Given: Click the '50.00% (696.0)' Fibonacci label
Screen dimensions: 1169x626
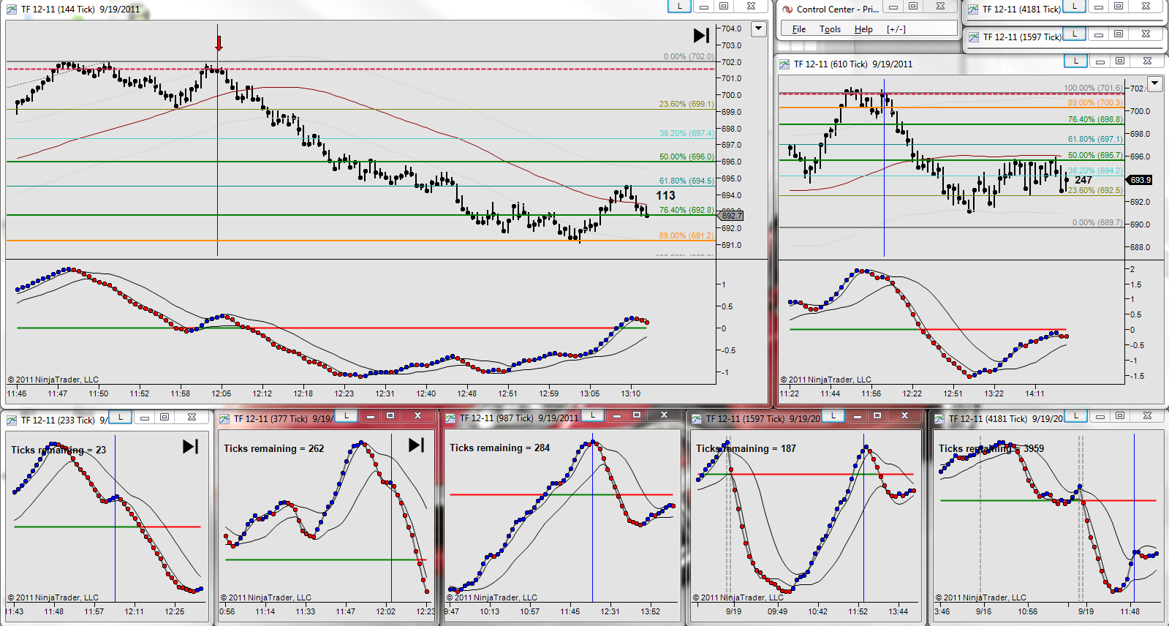Looking at the screenshot, I should [x=686, y=156].
